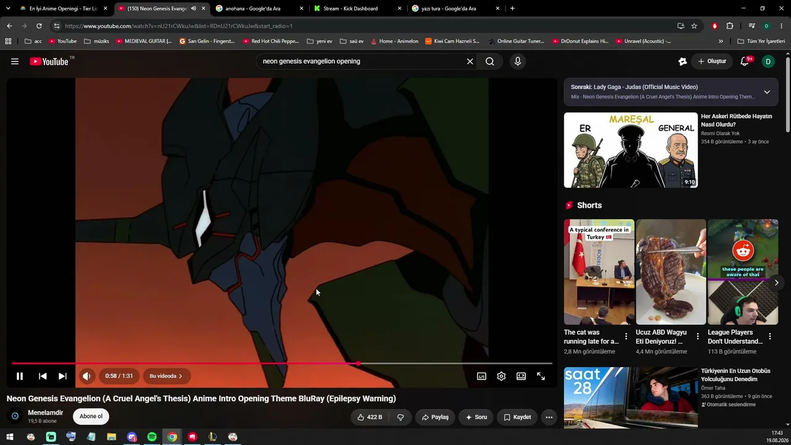Open Resmi Olarak Yok channel link

pyautogui.click(x=720, y=133)
